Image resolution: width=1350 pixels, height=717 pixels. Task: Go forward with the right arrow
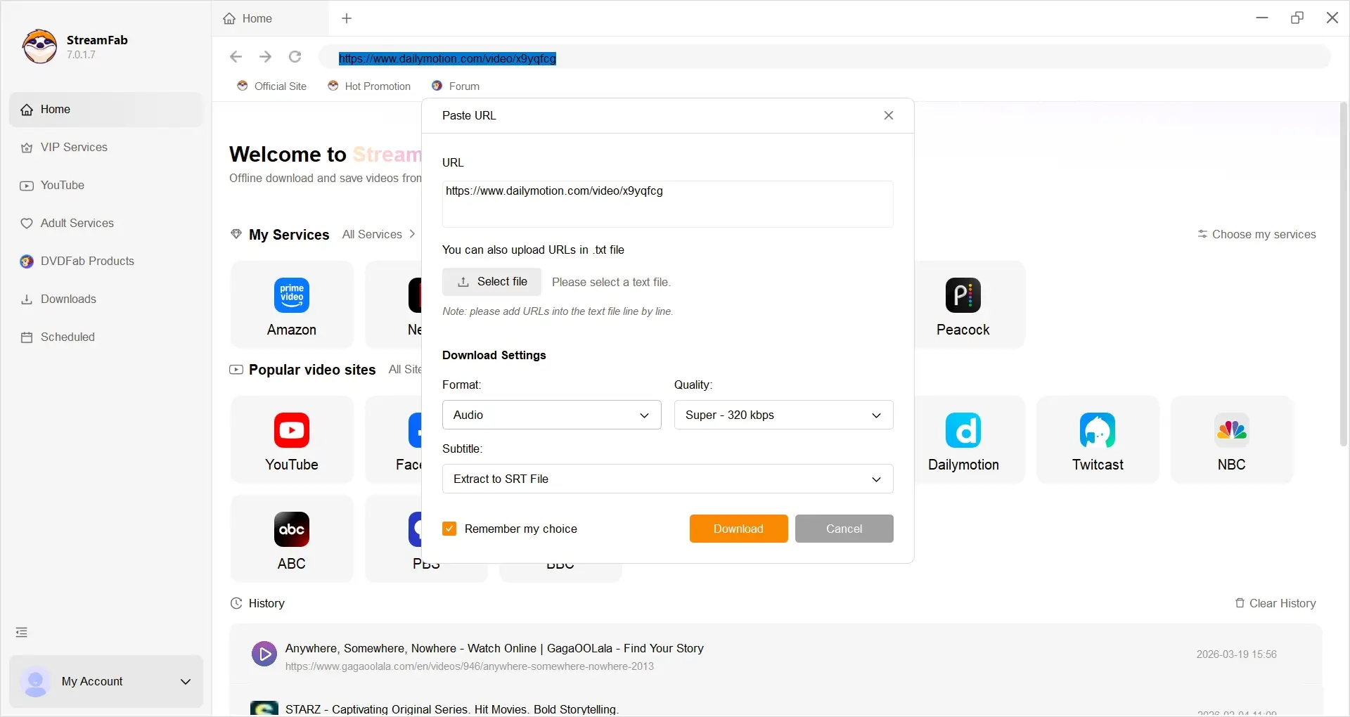266,57
